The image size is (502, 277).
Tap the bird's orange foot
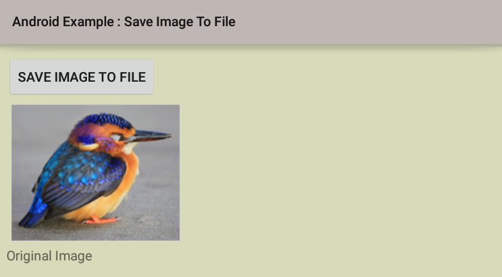[x=101, y=220]
